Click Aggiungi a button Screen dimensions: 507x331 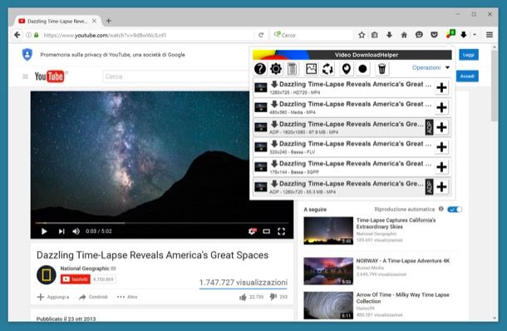pos(53,297)
